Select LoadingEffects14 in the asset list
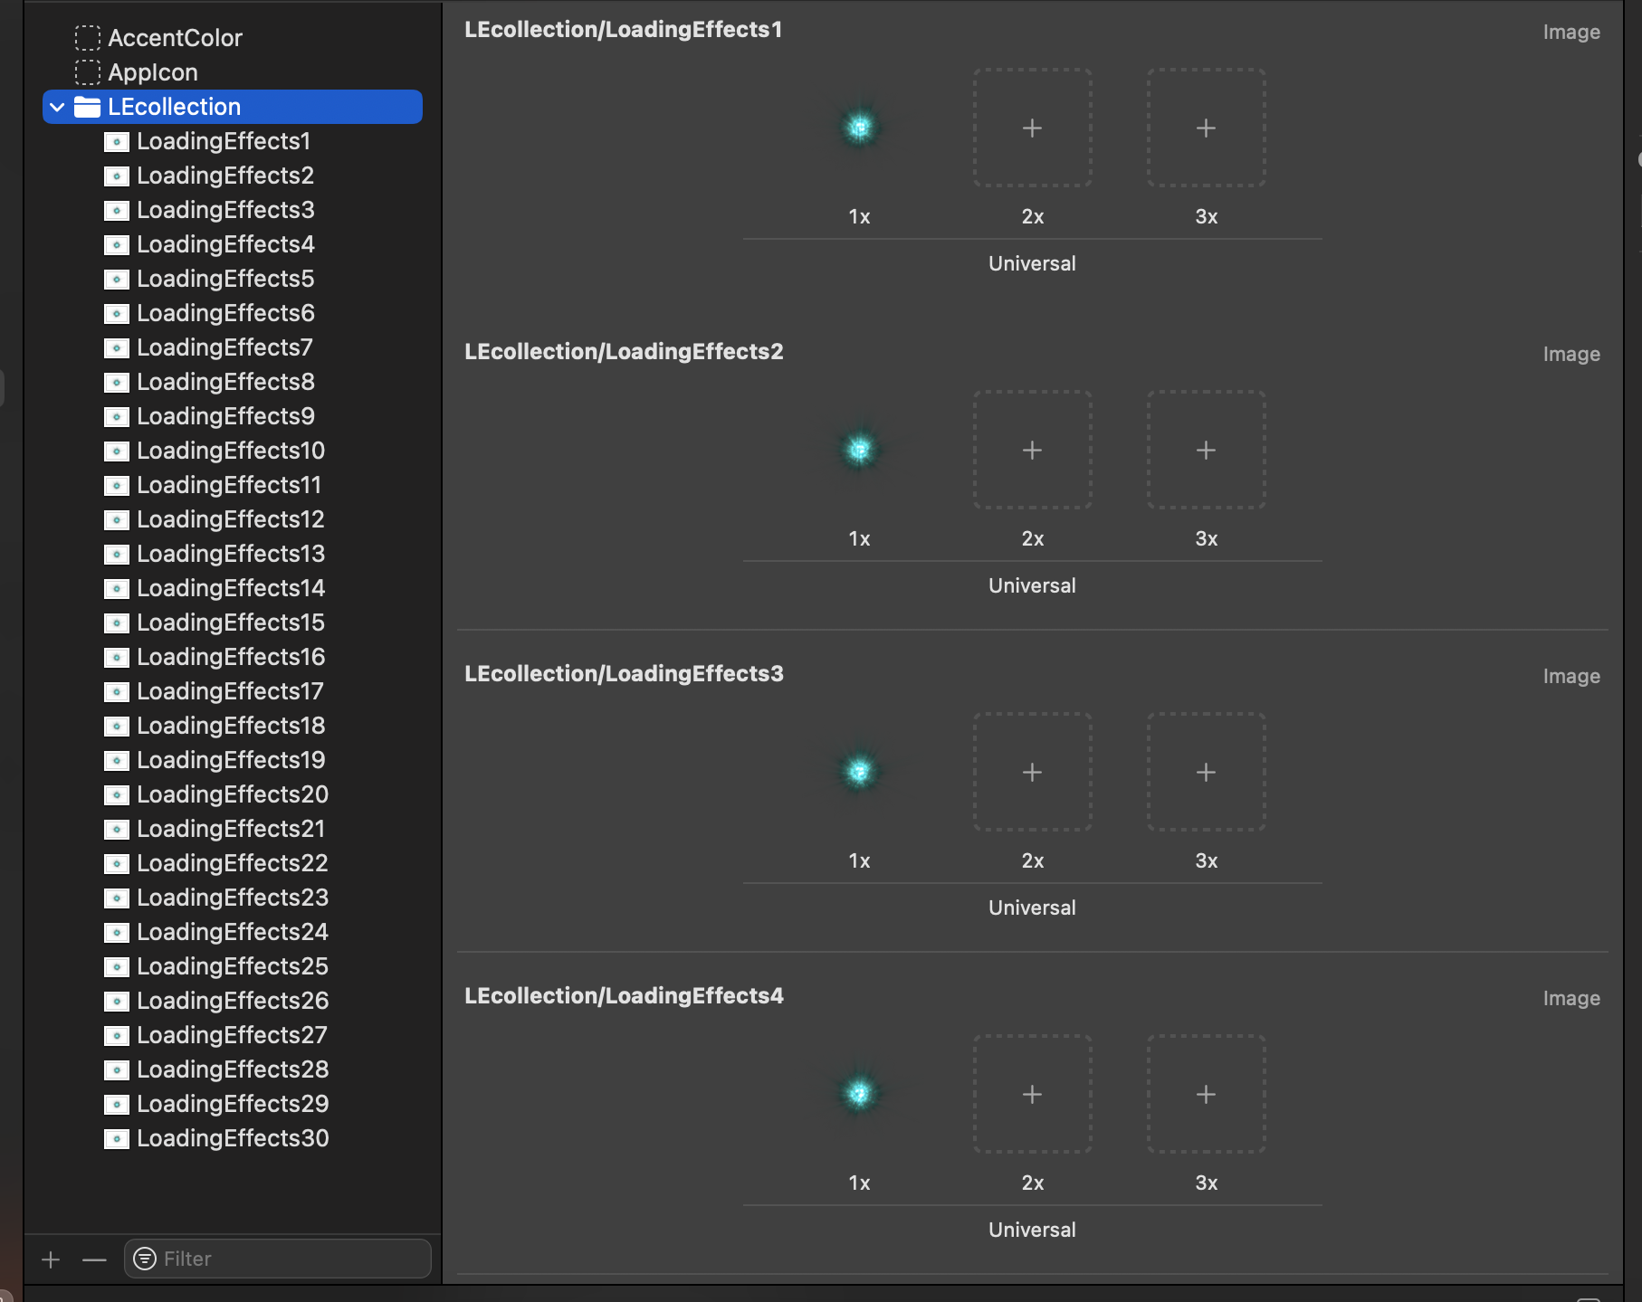1642x1302 pixels. click(231, 588)
